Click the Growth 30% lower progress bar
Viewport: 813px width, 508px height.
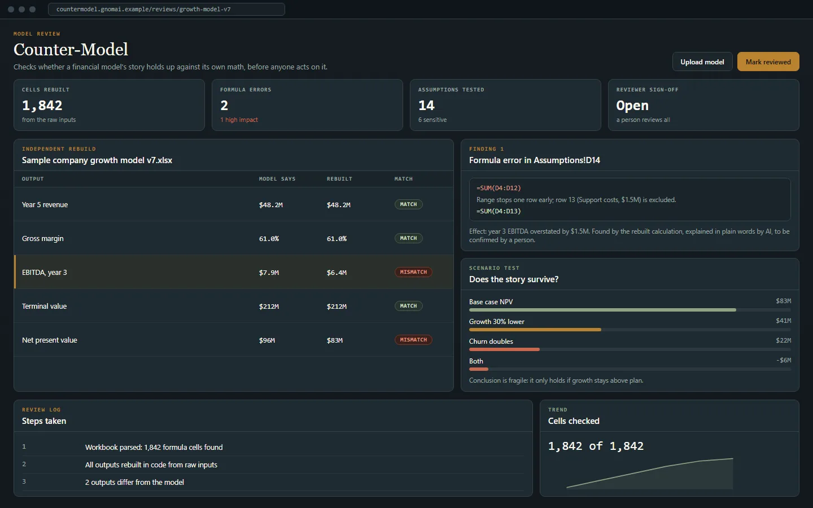pos(630,330)
